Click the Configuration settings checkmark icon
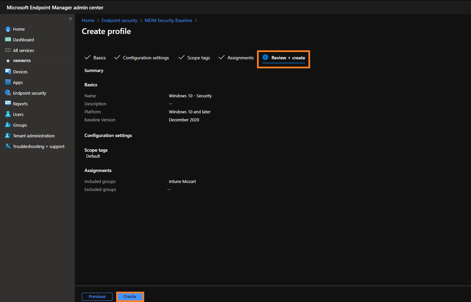The width and height of the screenshot is (471, 302). (x=117, y=57)
